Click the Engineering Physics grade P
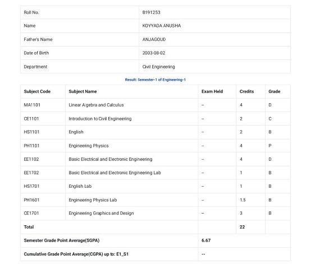Image resolution: width=311 pixels, height=264 pixels. pyautogui.click(x=270, y=146)
